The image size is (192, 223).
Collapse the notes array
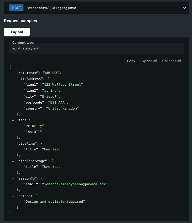pyautogui.click(x=13, y=196)
